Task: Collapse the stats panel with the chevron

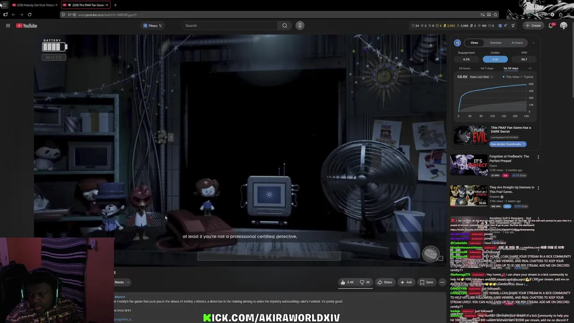Action: [x=533, y=43]
